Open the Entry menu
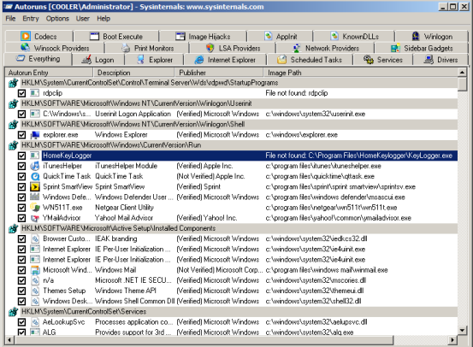 (31, 19)
